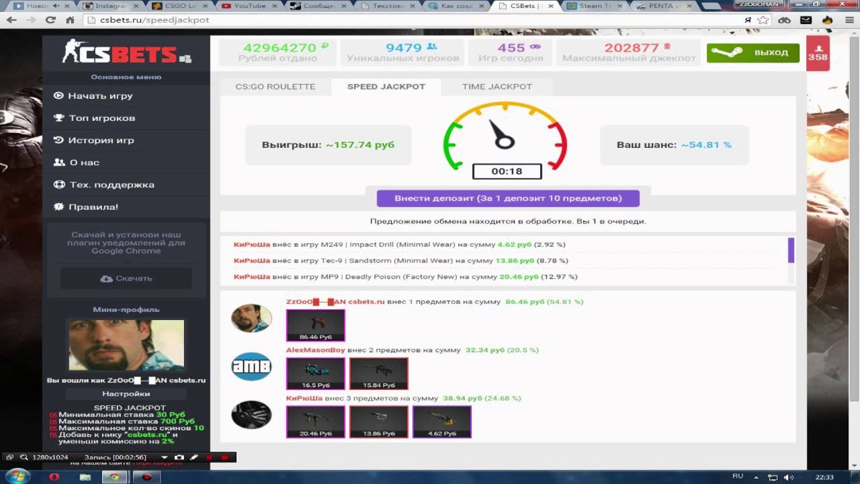Screen dimensions: 860x484
Task: Select the 20.46 Руб skin item
Action: [x=316, y=422]
